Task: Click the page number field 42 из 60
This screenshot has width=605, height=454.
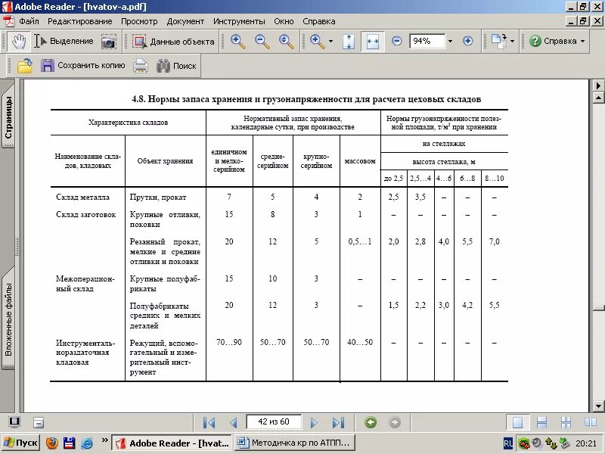Action: pos(274,422)
